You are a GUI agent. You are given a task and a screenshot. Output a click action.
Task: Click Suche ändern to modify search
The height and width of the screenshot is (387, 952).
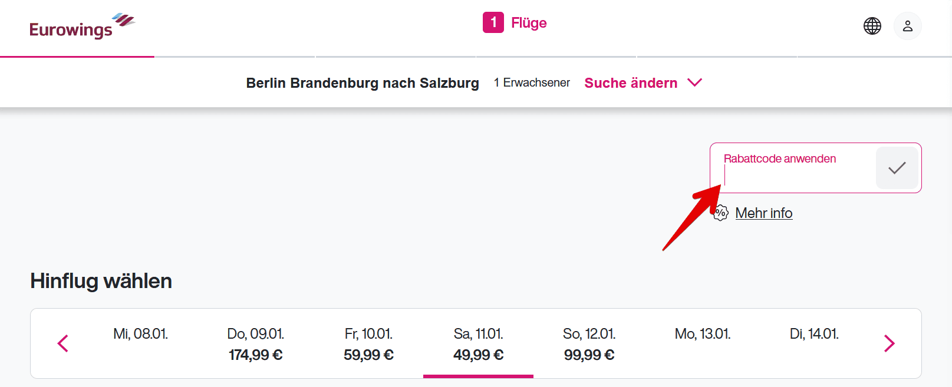point(630,83)
